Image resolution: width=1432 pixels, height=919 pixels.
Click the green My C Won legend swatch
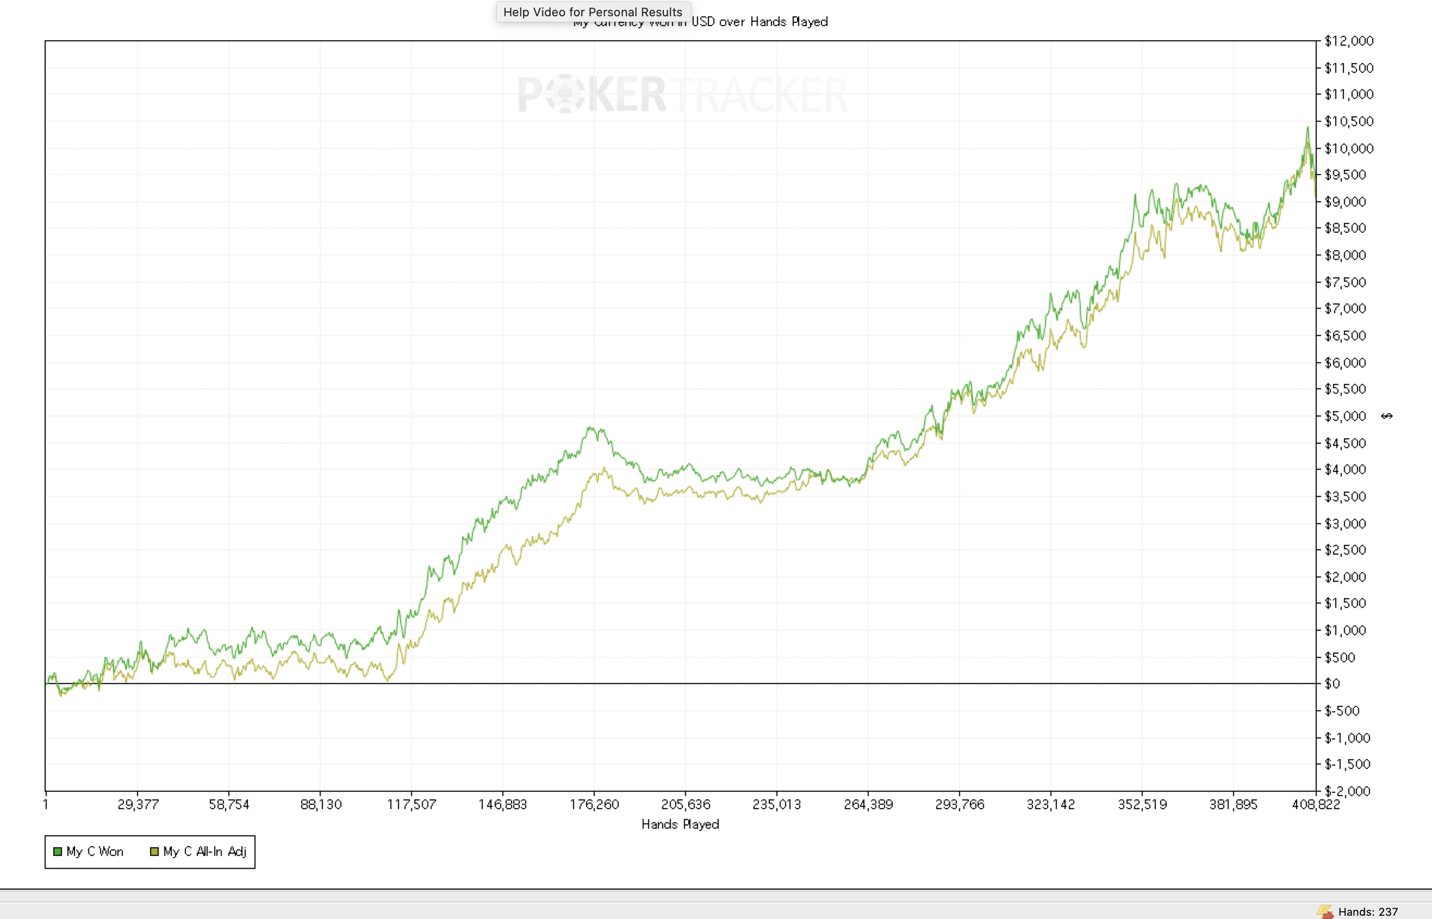[x=58, y=852]
